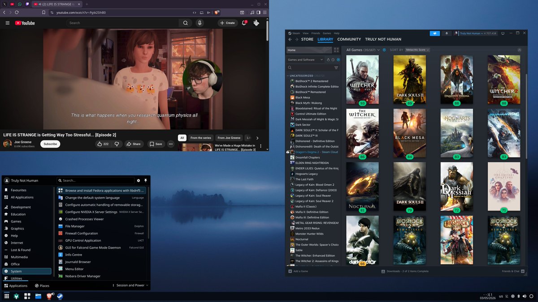Screen dimensions: 538x302
Task: Focus the launcher Search field
Action: coord(95,180)
